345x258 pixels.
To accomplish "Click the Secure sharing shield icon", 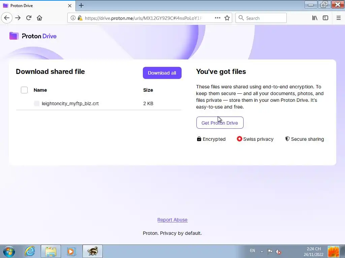I will click(x=287, y=139).
